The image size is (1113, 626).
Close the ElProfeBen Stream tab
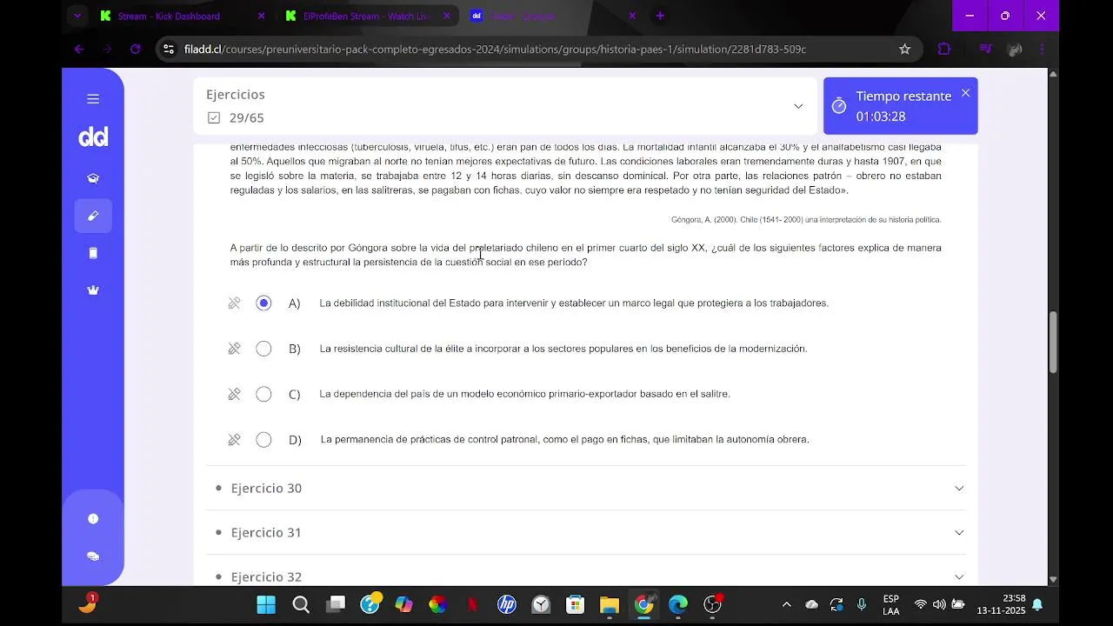447,16
